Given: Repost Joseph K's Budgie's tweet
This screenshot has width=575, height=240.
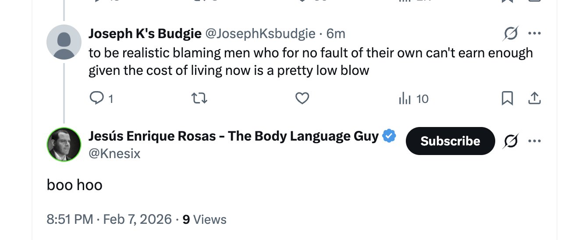Looking at the screenshot, I should [x=200, y=99].
